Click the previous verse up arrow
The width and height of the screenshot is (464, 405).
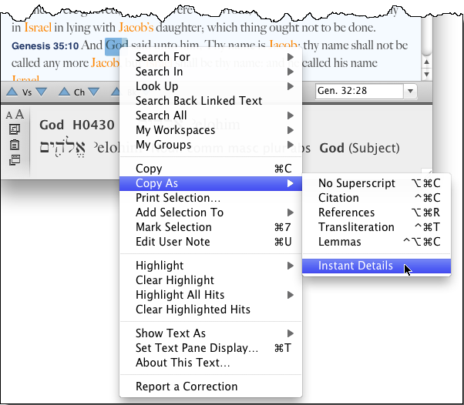12,92
